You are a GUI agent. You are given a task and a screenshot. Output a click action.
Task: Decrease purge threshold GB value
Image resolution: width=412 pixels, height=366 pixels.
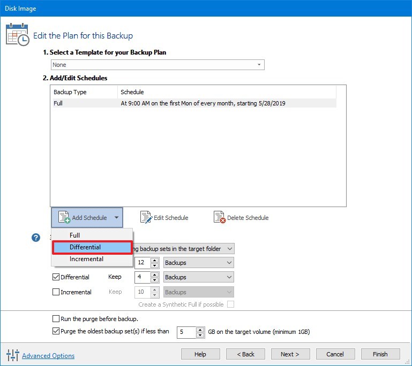(200, 335)
